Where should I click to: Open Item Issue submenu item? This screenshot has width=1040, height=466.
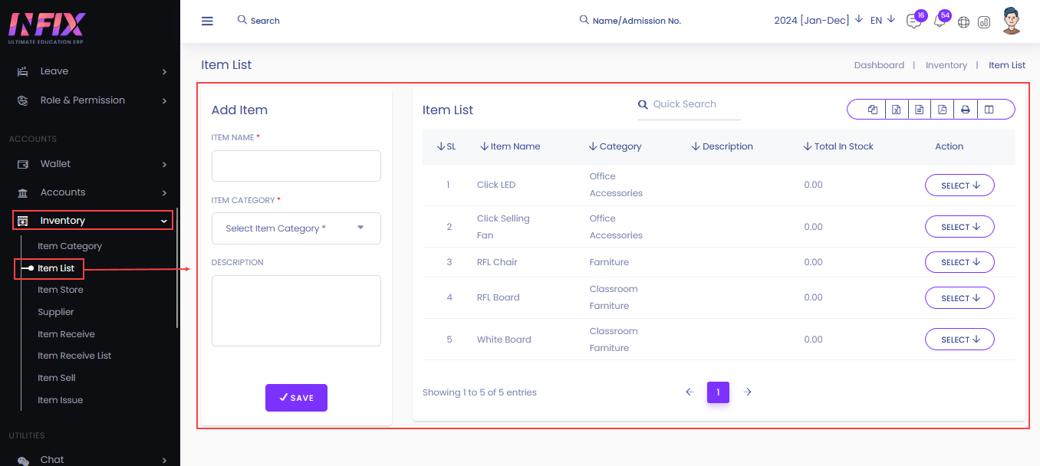[x=61, y=400]
